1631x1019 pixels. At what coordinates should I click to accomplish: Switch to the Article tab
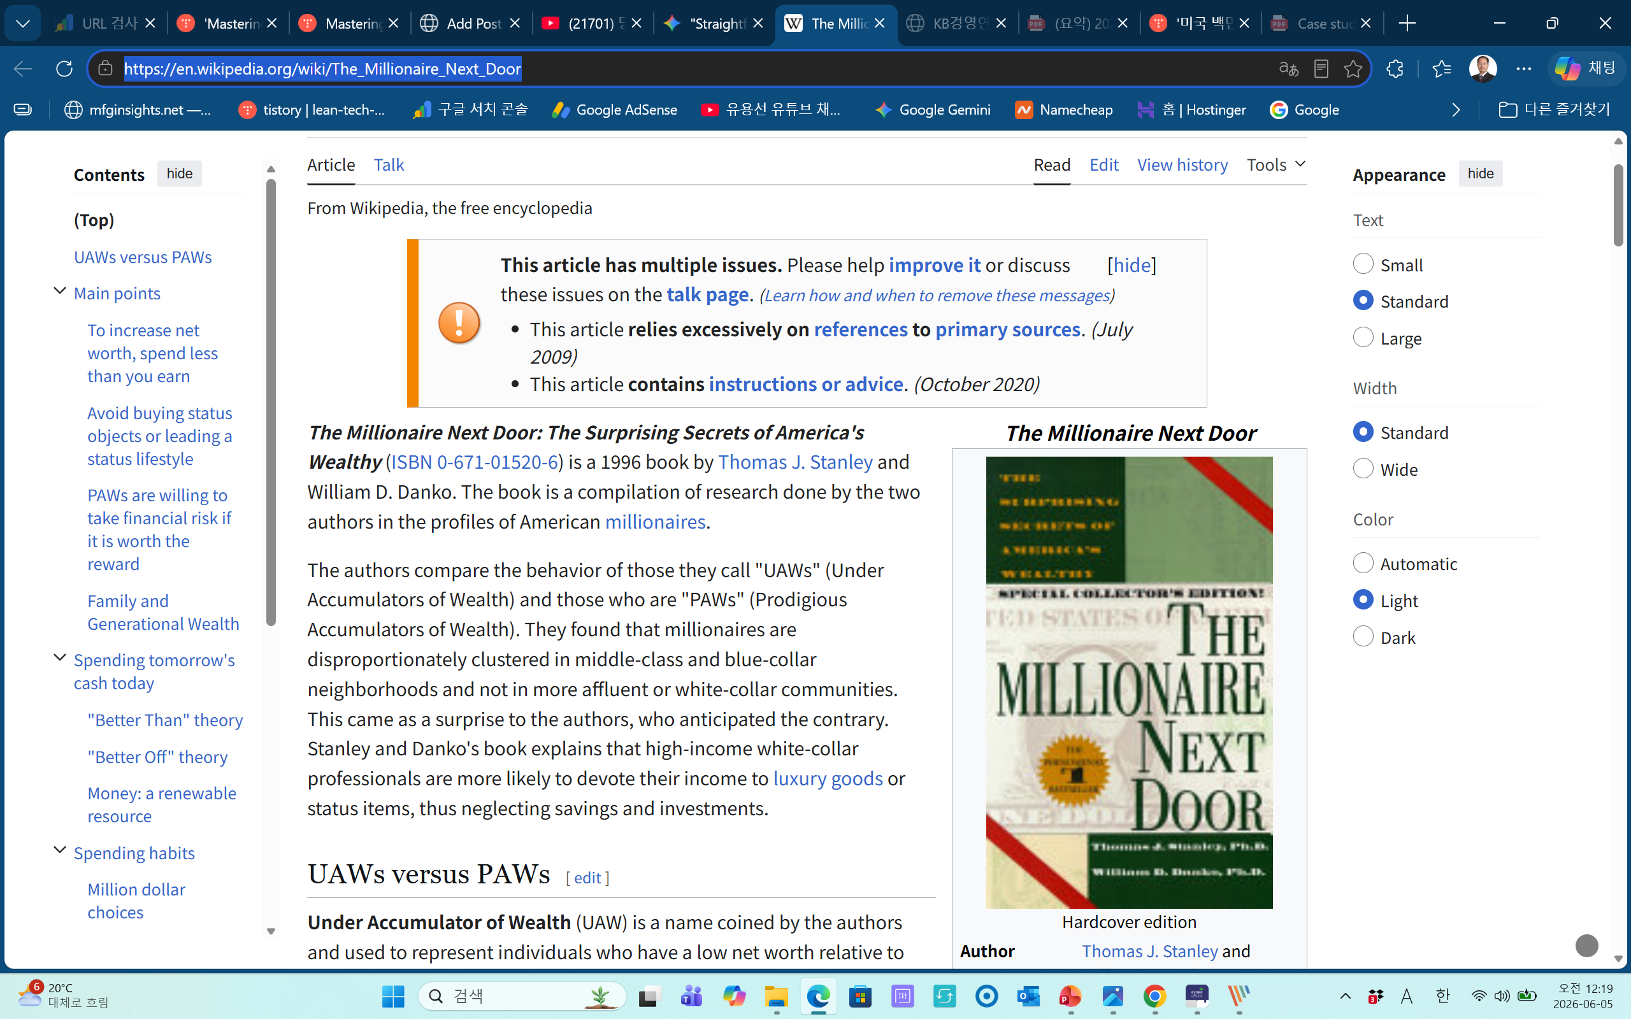[331, 164]
